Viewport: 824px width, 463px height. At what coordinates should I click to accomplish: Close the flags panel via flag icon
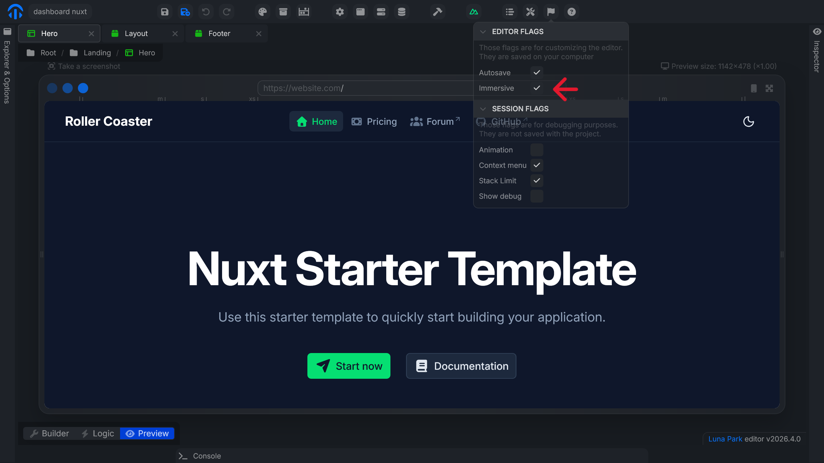pos(551,12)
